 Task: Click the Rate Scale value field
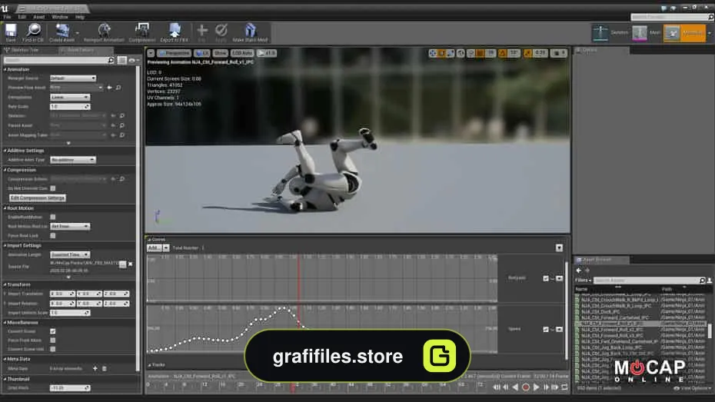(x=70, y=107)
